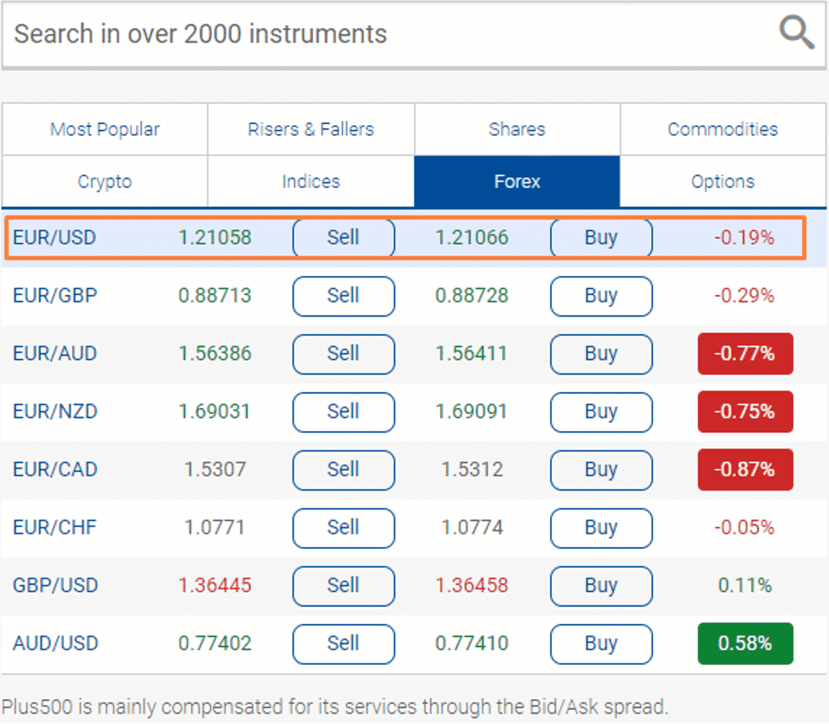Click the AUD/USD buy price 0.77410
This screenshot has width=829, height=724.
click(472, 643)
